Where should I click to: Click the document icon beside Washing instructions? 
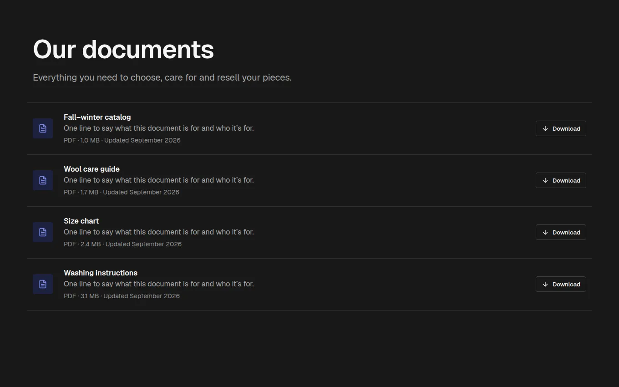pyautogui.click(x=43, y=284)
